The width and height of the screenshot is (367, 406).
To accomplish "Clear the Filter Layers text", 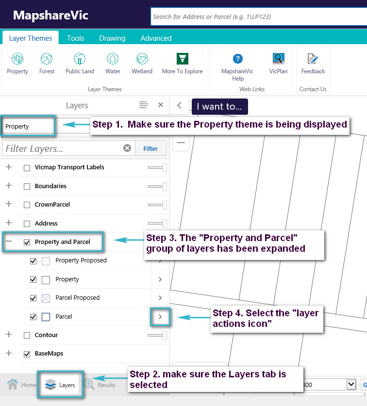I will [127, 148].
